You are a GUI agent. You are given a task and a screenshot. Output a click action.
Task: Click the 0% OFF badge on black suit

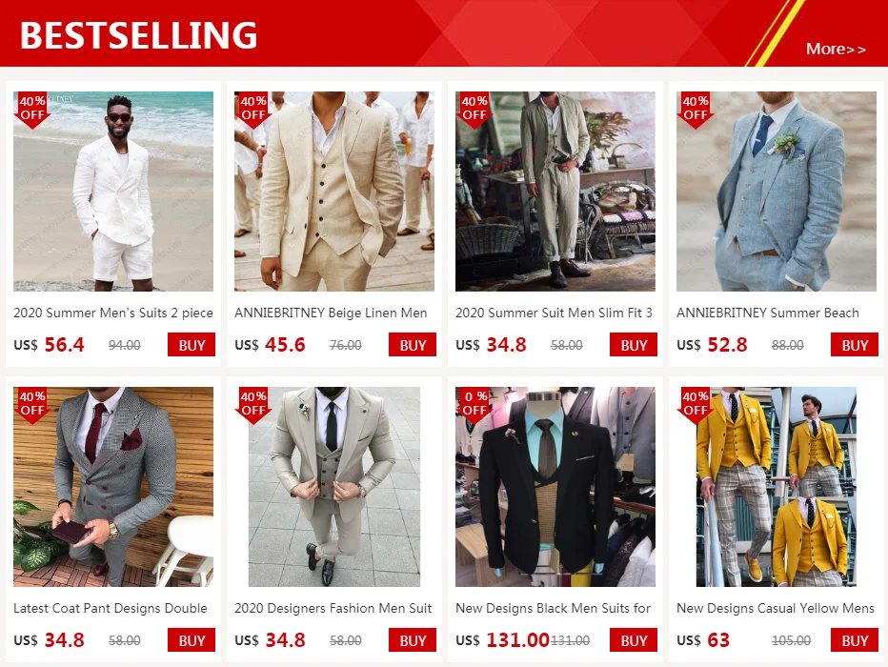(474, 404)
